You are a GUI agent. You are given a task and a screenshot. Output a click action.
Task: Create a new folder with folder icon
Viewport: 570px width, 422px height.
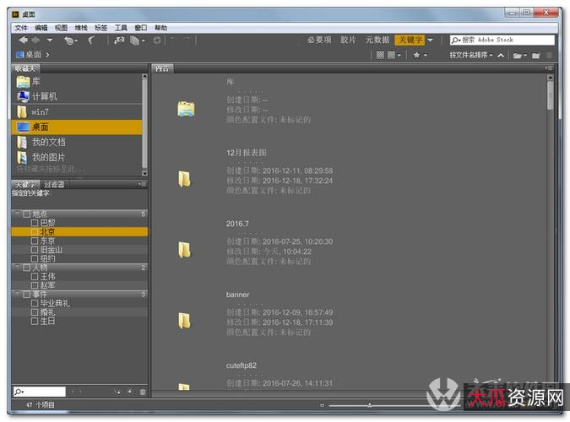[536, 55]
